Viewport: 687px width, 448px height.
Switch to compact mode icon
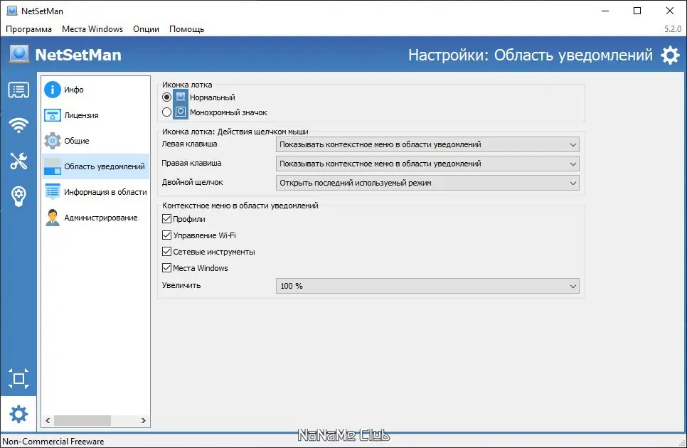click(x=18, y=378)
